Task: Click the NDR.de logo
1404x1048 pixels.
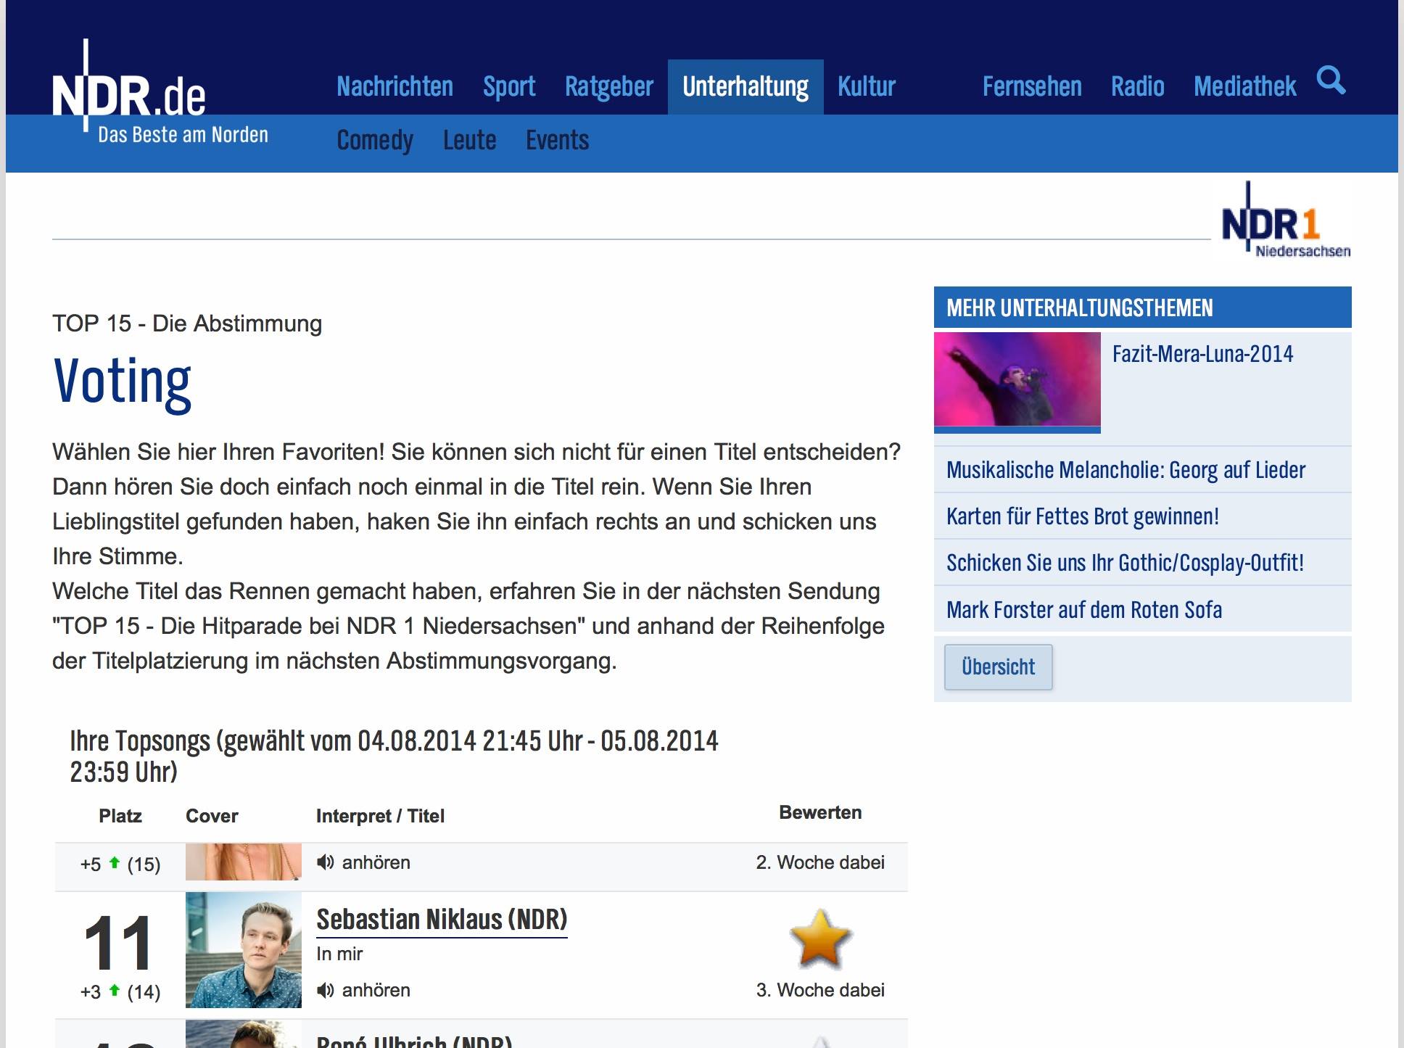Action: (x=129, y=87)
